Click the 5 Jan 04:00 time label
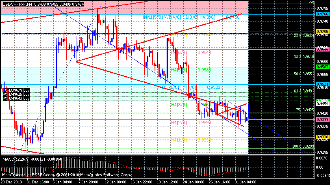The height and width of the screenshot is (185, 330). point(63,182)
